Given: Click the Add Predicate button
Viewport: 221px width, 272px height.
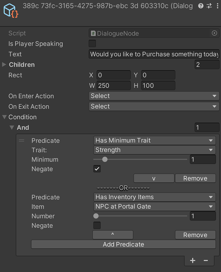Looking at the screenshot, I should [x=124, y=244].
